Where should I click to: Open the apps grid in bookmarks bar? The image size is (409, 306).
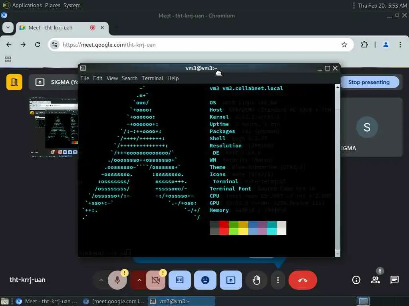(8, 59)
